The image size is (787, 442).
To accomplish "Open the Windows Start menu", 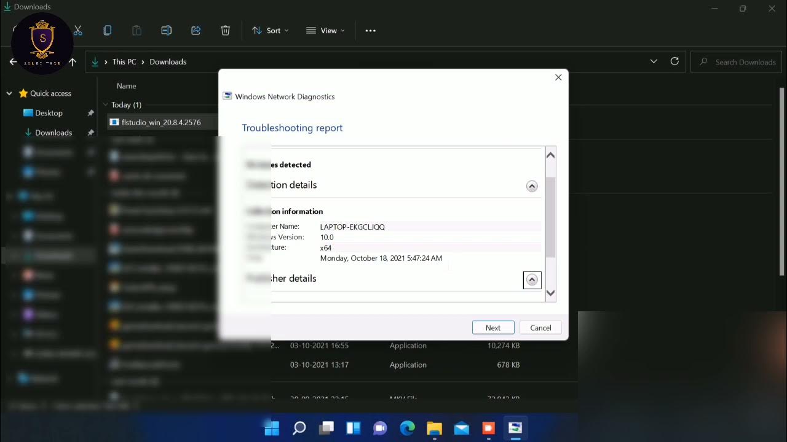I will (272, 428).
